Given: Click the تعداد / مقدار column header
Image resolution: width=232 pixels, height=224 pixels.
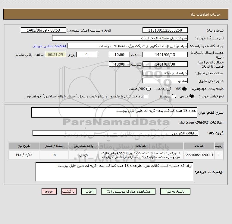Looking at the screenshot, I should pos(54,146).
